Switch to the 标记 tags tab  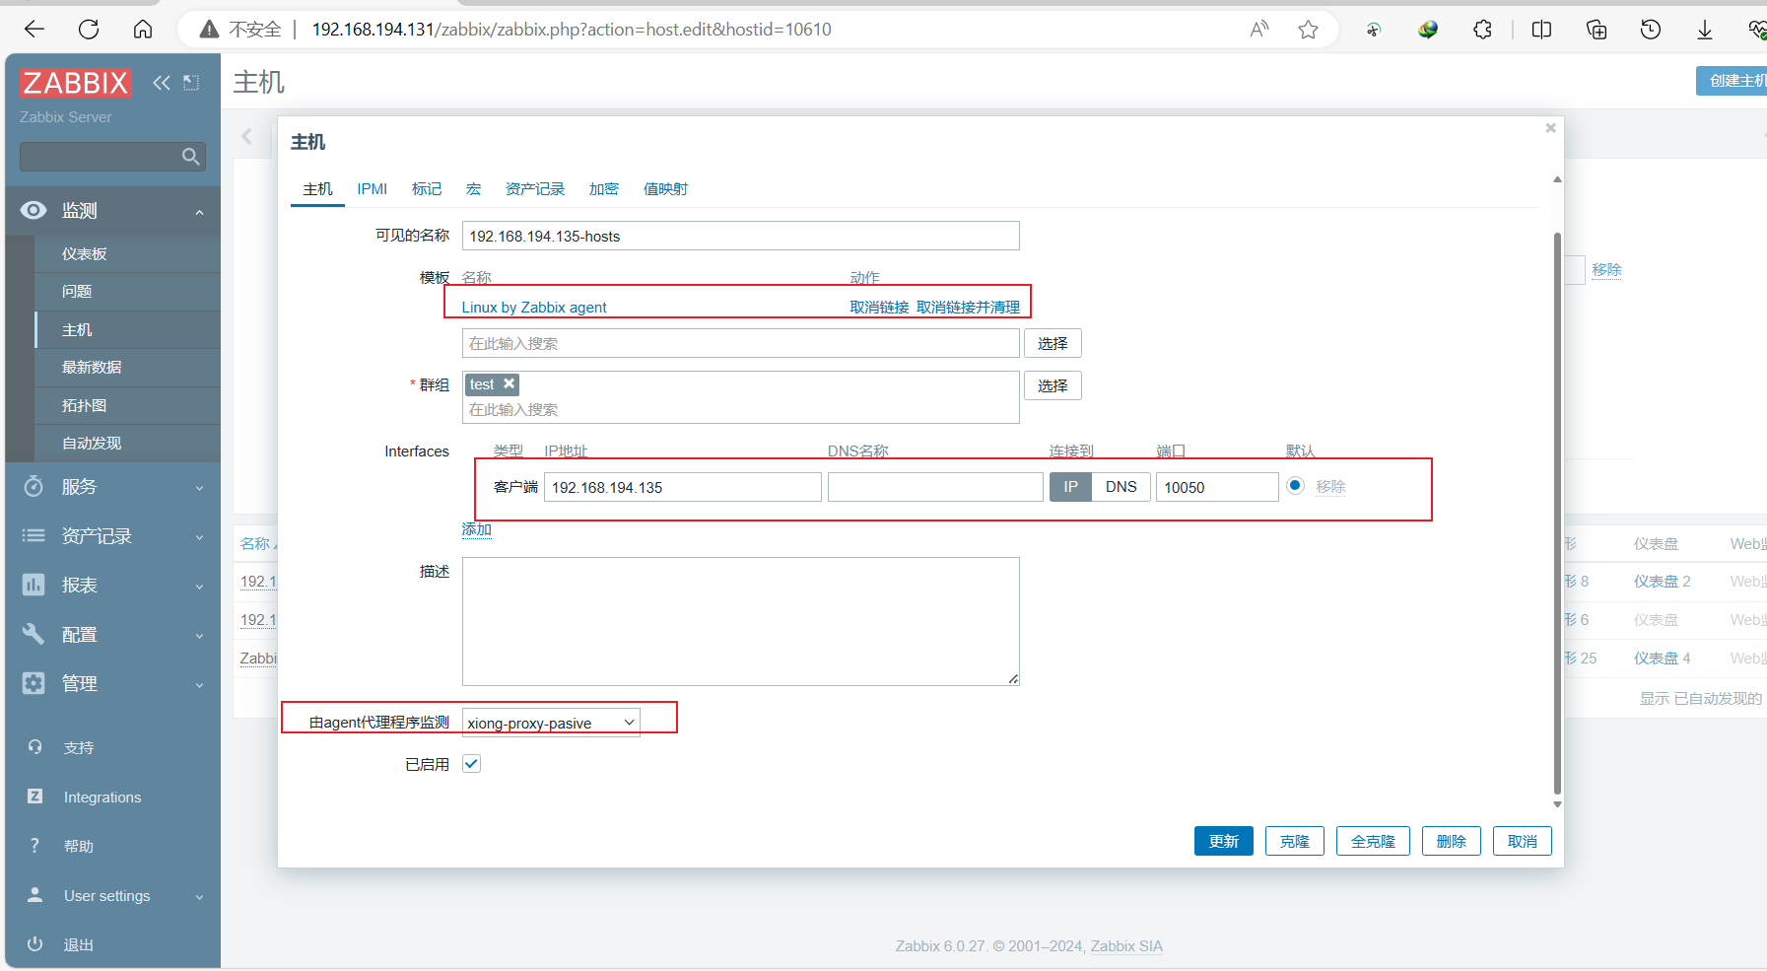pos(426,189)
